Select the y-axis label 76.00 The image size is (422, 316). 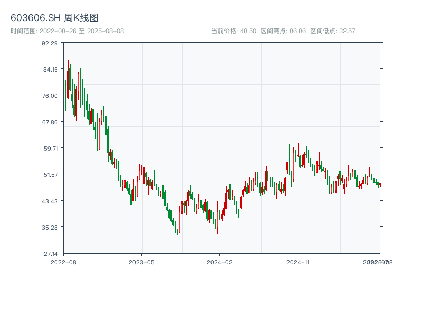[x=50, y=96]
